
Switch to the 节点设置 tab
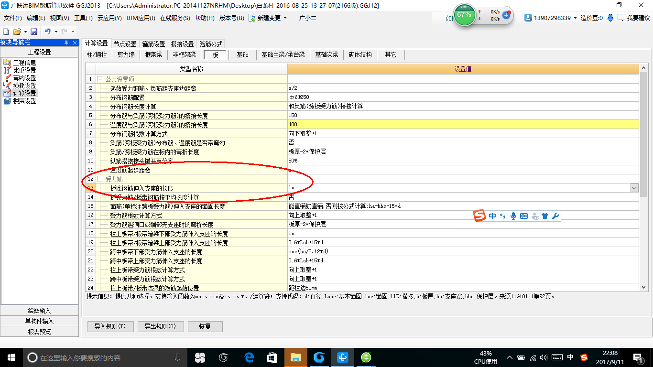point(125,44)
